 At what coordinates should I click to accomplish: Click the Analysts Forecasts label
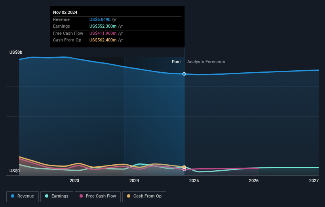point(206,62)
